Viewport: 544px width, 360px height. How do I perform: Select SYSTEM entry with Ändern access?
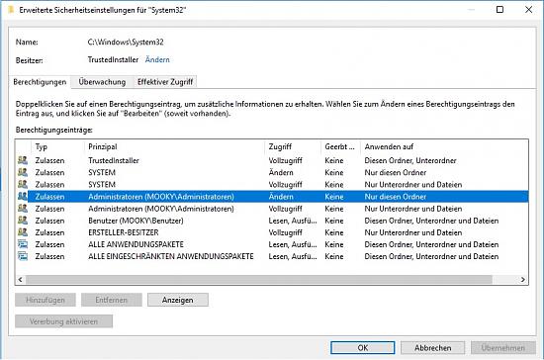[x=273, y=172]
